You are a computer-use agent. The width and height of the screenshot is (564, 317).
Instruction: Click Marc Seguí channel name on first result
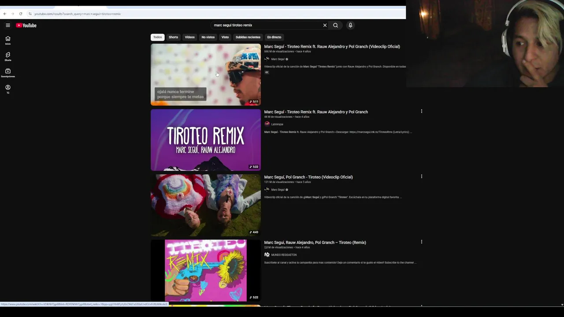(x=278, y=59)
